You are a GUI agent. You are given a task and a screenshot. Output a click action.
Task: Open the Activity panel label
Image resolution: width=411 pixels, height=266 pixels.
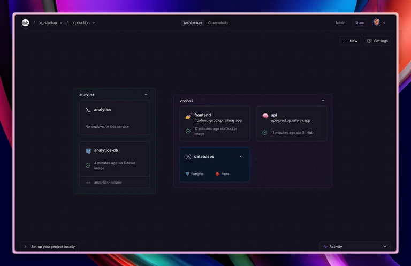coord(336,247)
